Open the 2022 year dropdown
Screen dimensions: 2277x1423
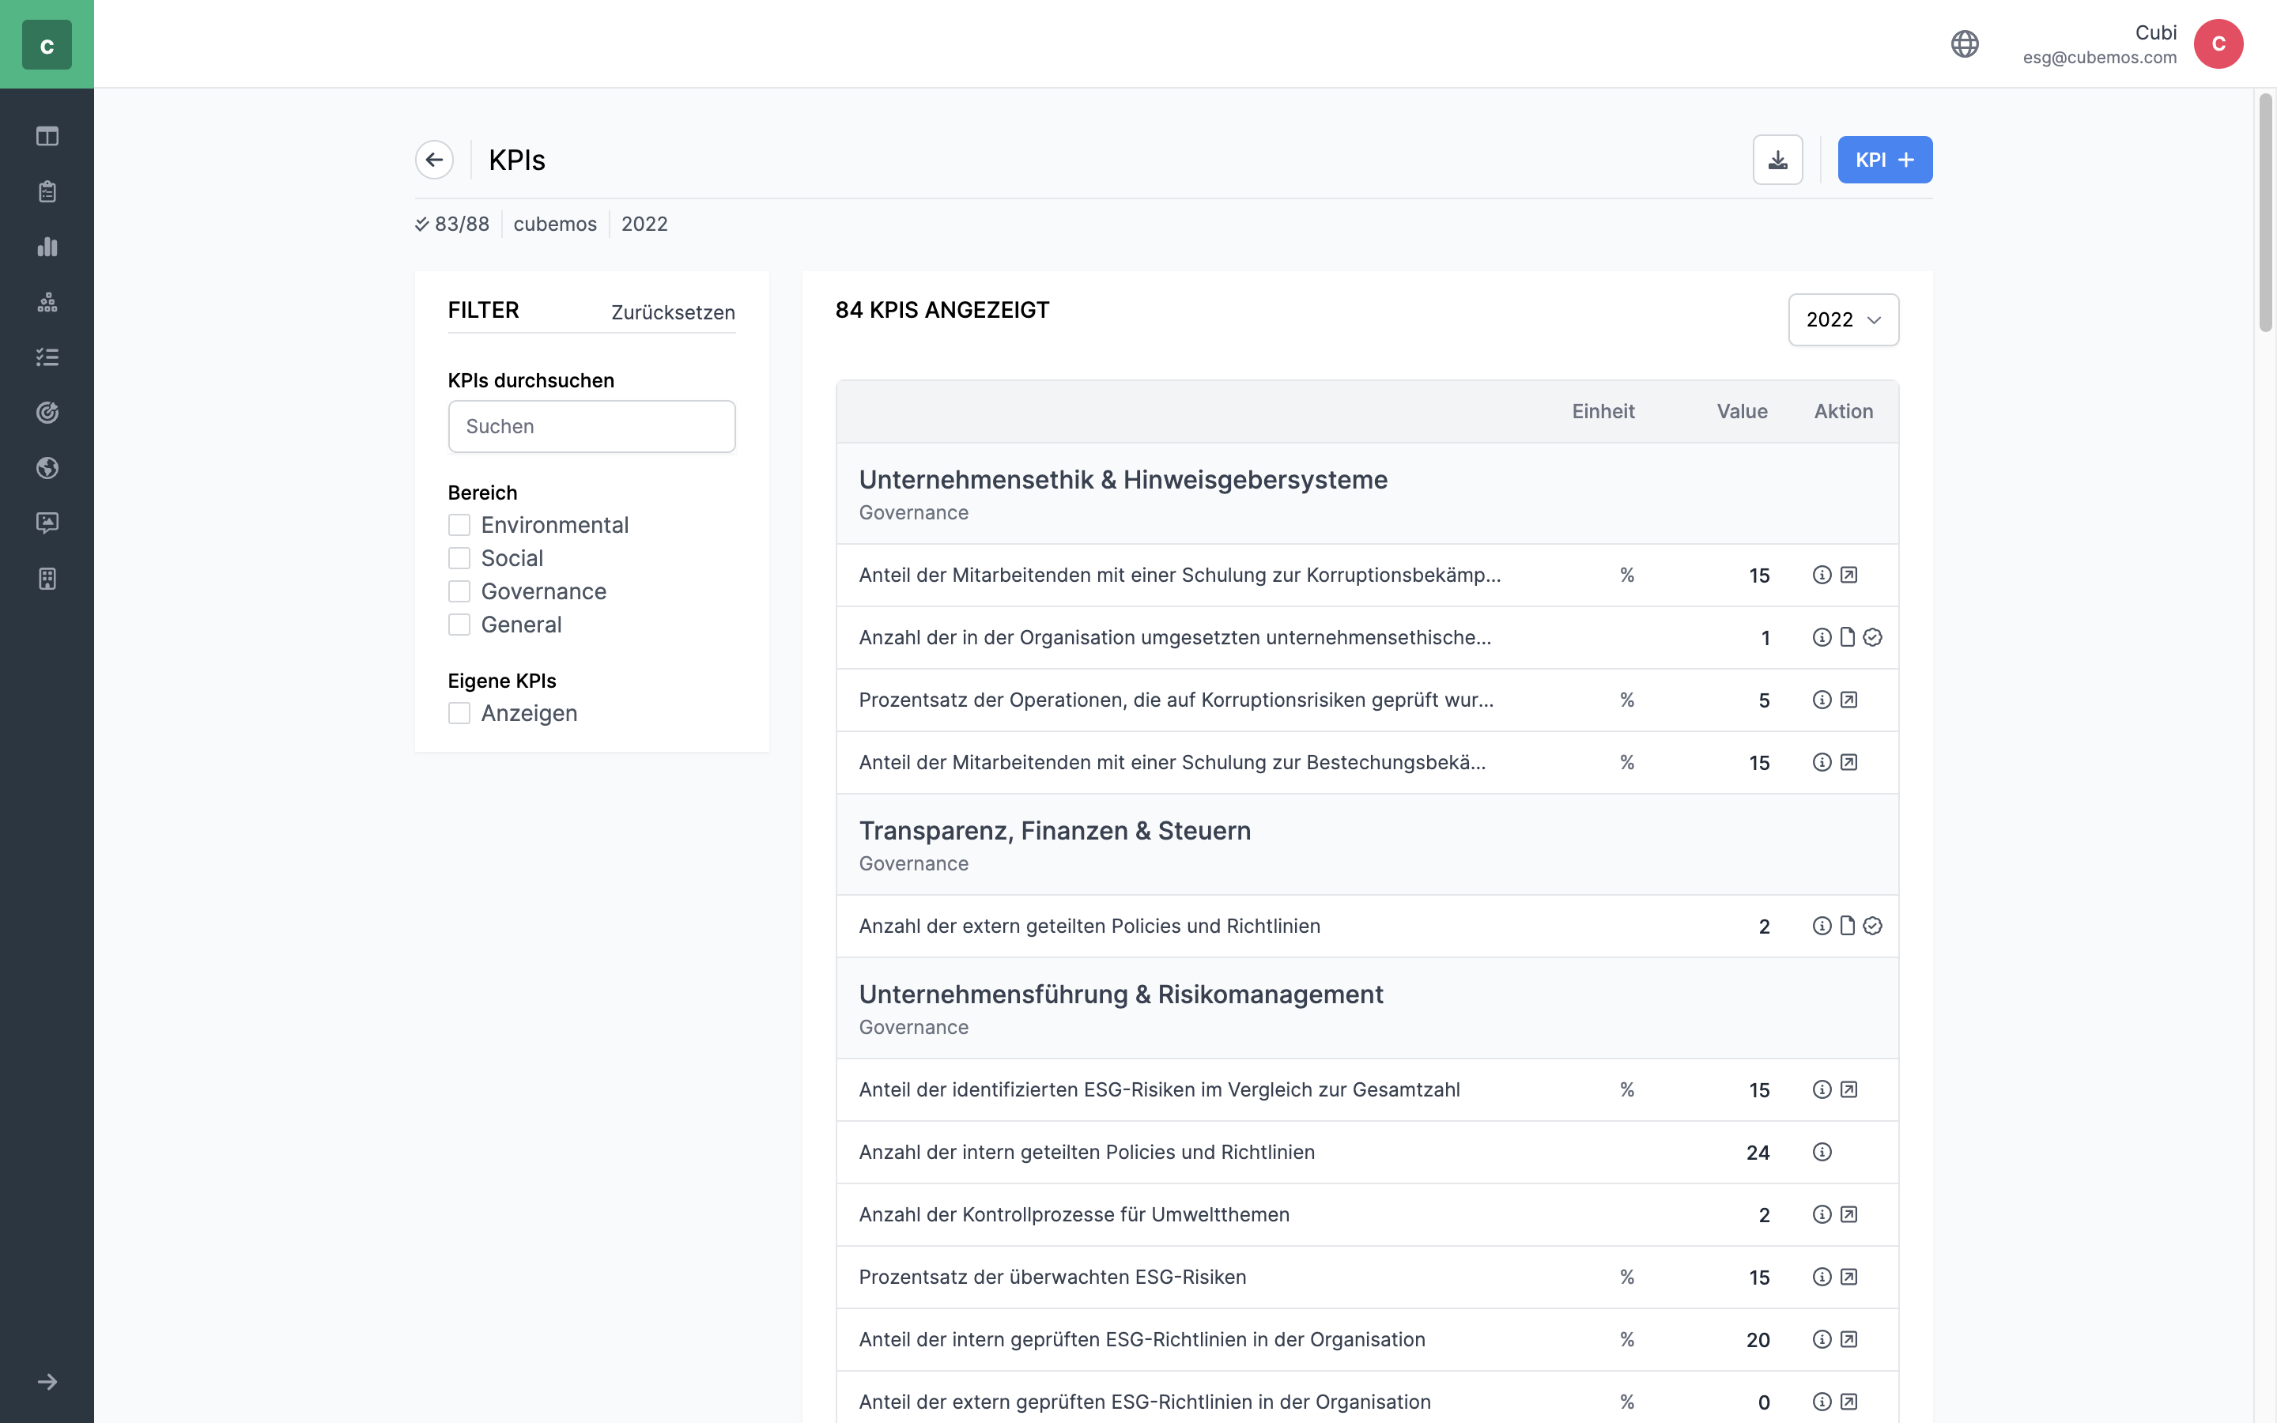1842,320
